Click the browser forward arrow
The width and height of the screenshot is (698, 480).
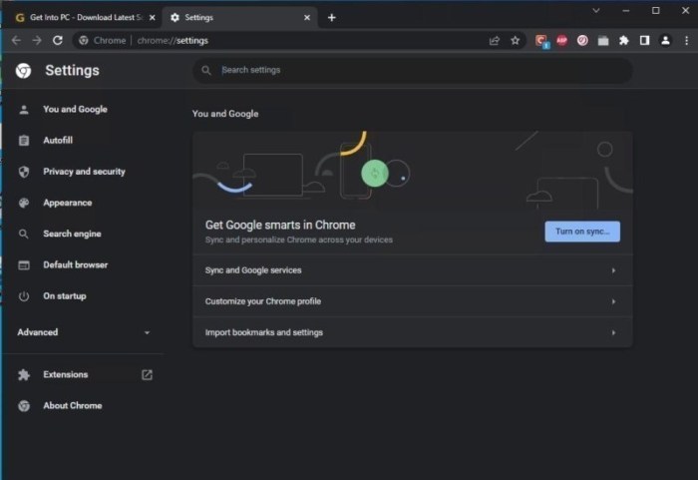pos(37,41)
